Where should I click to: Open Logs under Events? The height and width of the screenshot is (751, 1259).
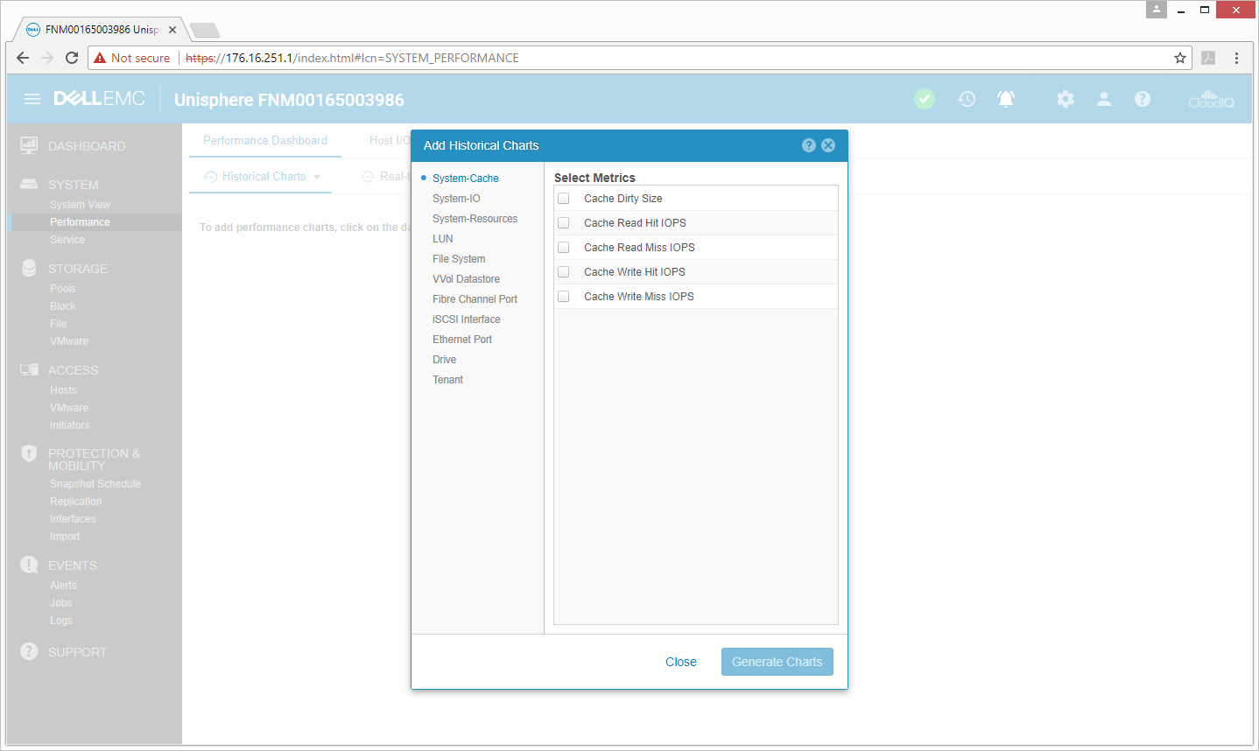[61, 621]
